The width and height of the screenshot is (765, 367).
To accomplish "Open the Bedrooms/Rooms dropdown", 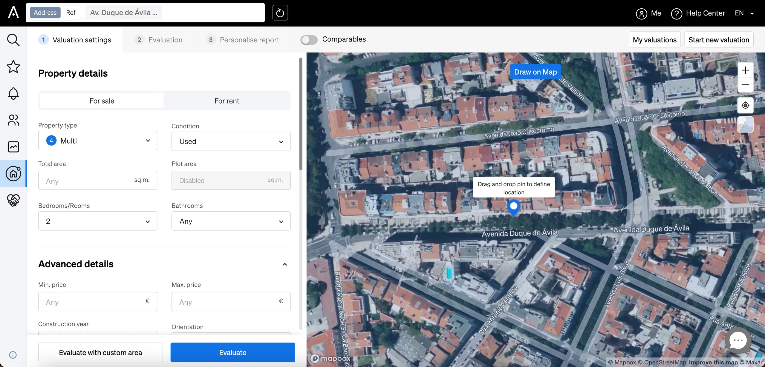I will (98, 221).
